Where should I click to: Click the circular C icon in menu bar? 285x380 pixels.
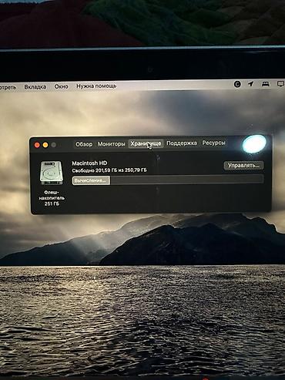pos(237,84)
